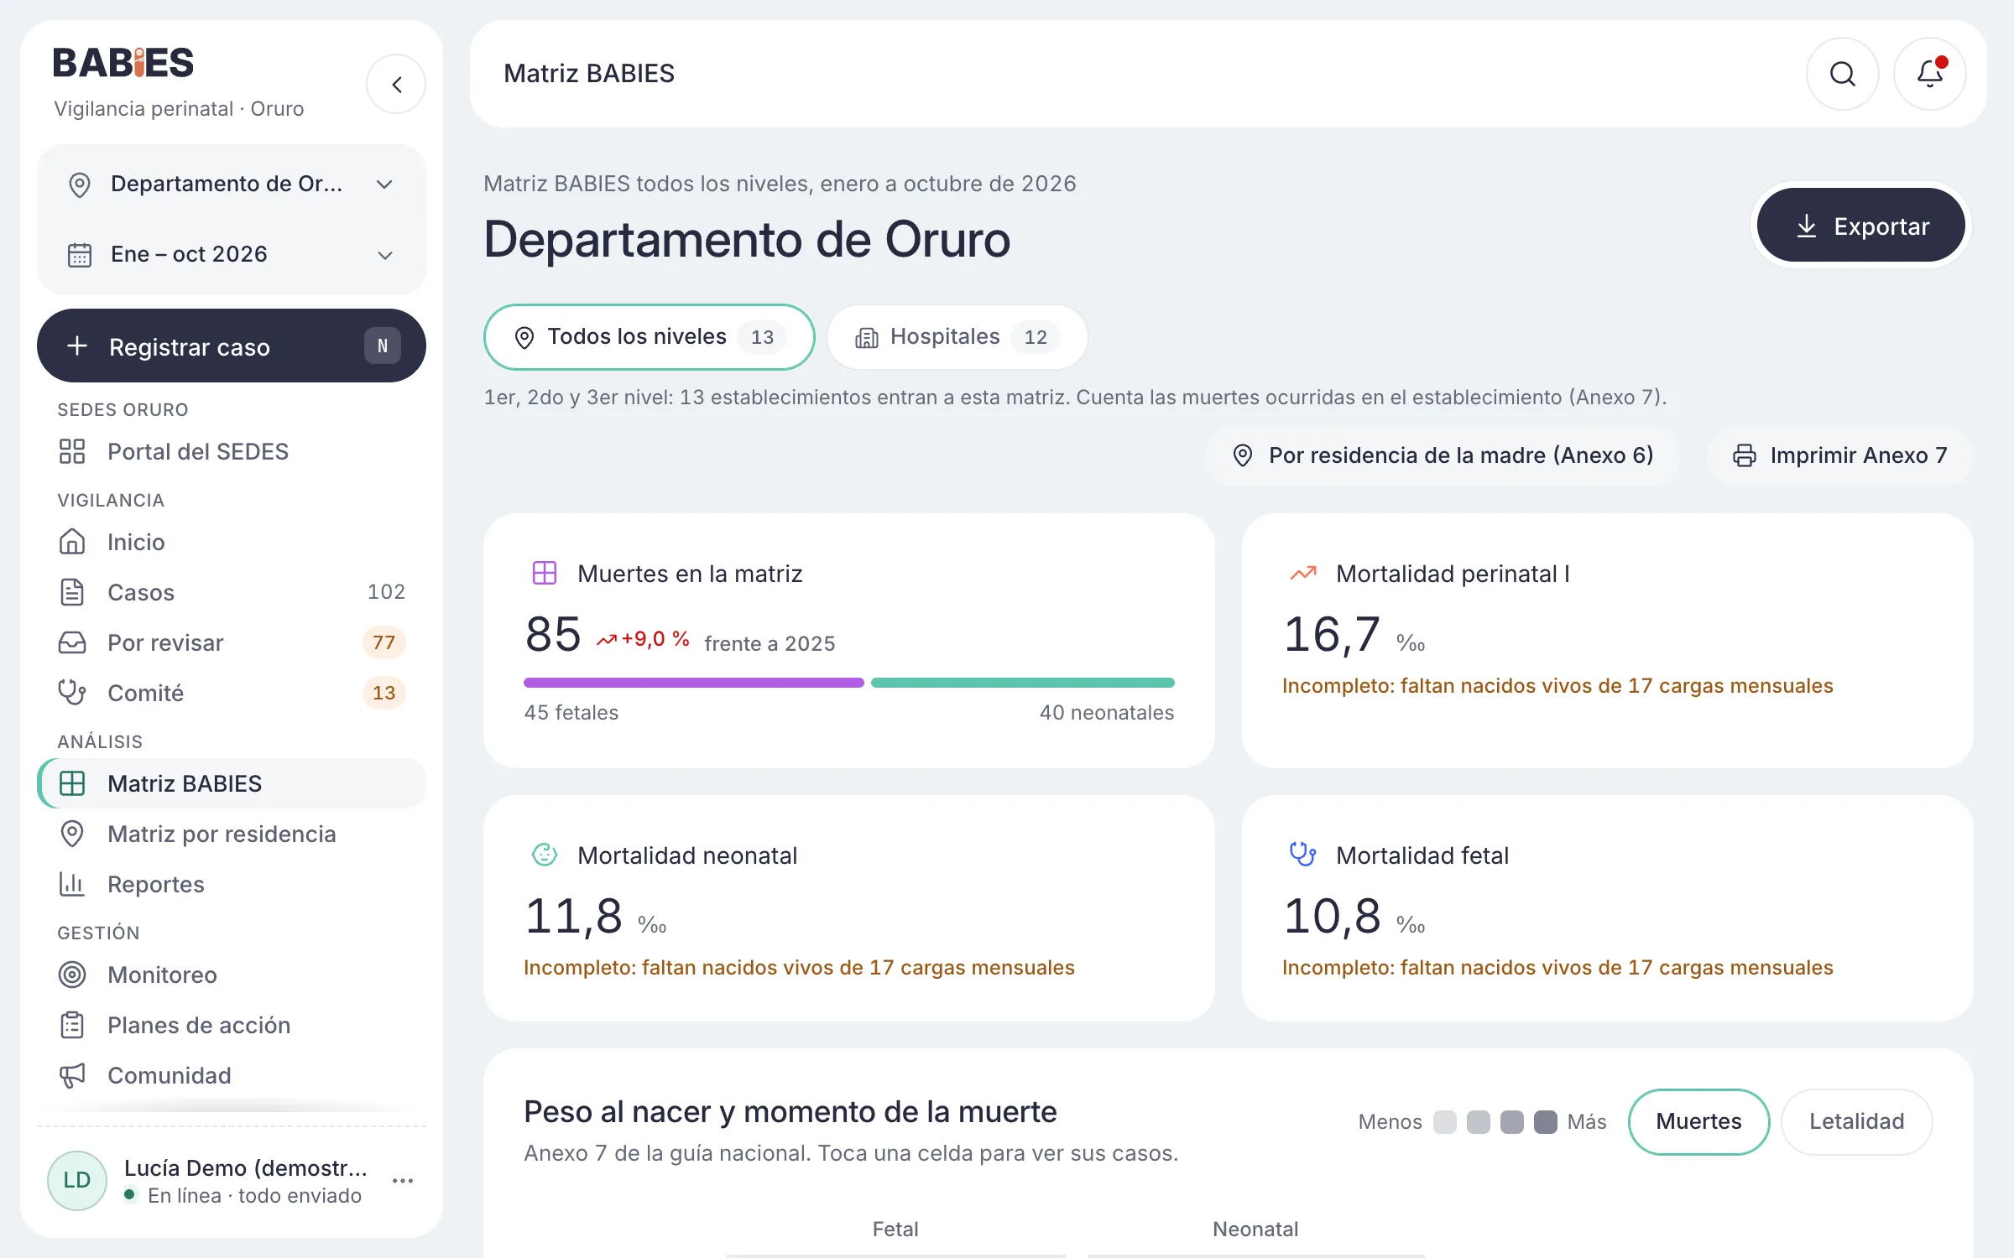Switch to Por residencia de la madre (Anexo 6)
Image resolution: width=2014 pixels, height=1258 pixels.
point(1443,455)
